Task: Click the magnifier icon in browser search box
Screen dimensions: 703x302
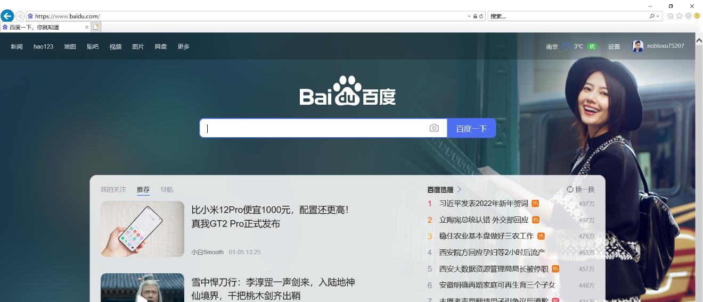Action: point(652,16)
